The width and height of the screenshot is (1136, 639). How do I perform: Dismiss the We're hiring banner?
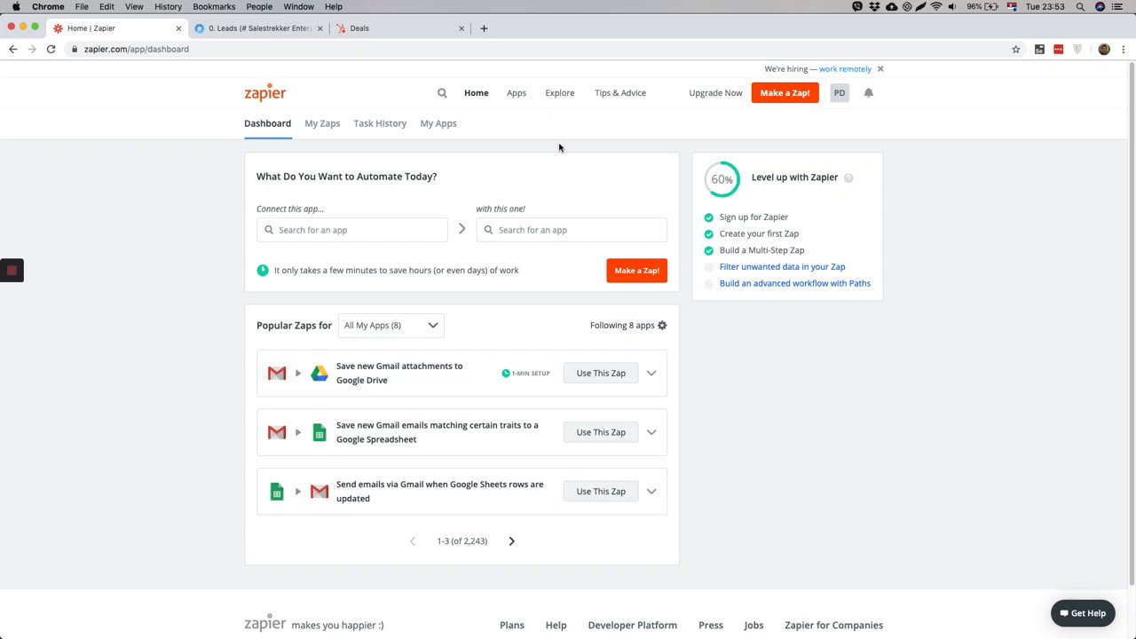click(880, 68)
